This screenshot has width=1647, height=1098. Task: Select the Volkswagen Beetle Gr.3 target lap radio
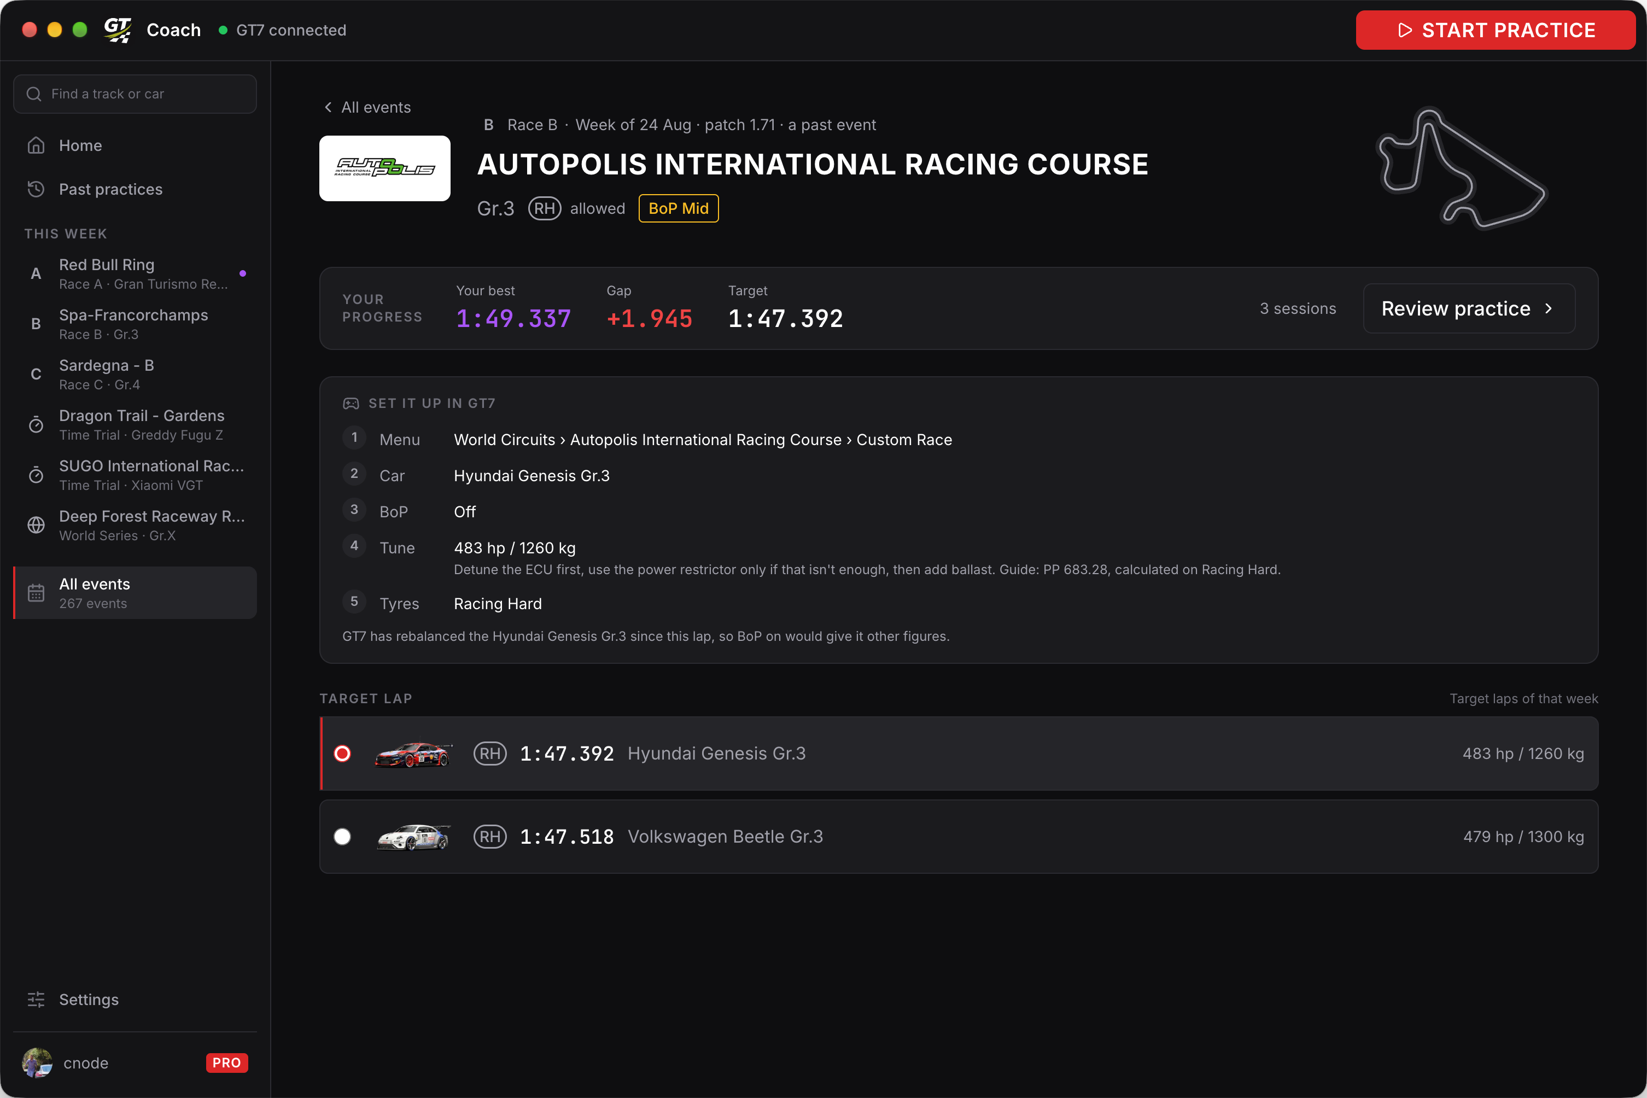(x=342, y=837)
